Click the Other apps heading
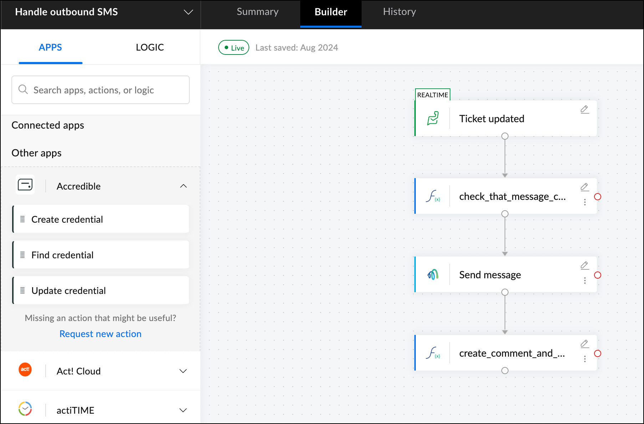644x424 pixels. pos(36,153)
